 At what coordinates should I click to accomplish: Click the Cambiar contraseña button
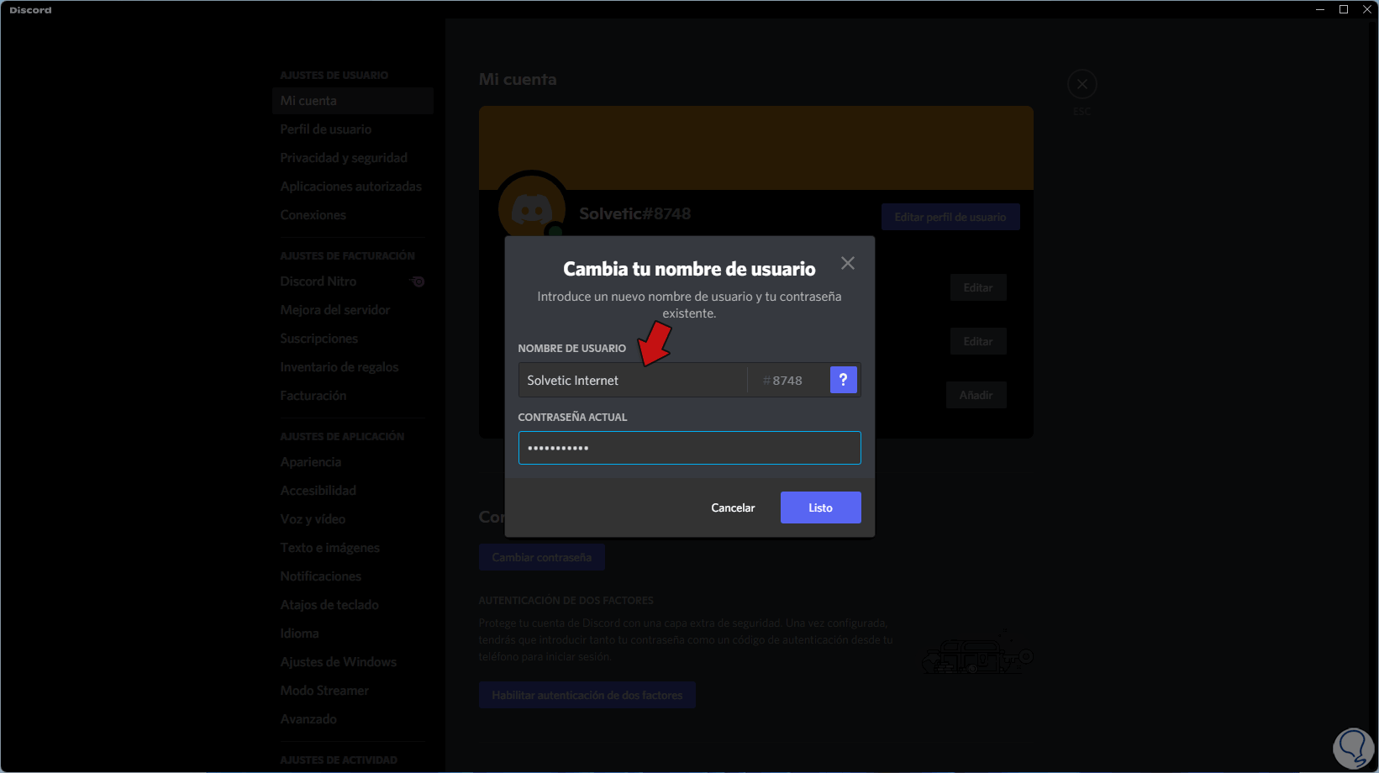click(542, 557)
